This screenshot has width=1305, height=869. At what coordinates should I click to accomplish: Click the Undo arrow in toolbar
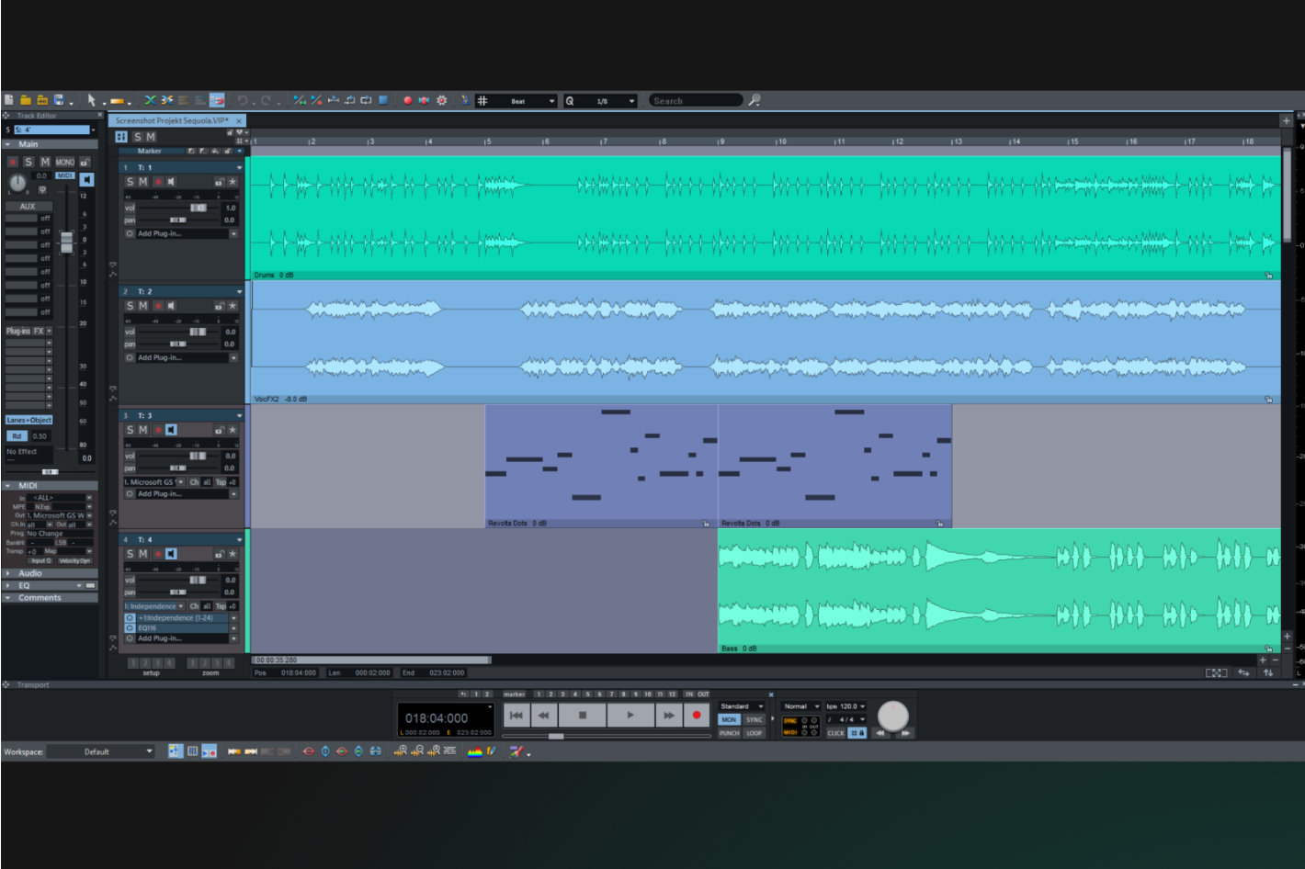243,100
